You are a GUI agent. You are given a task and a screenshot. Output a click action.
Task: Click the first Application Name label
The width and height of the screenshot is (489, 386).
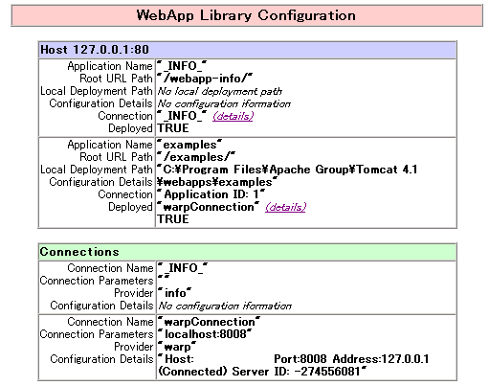[110, 66]
